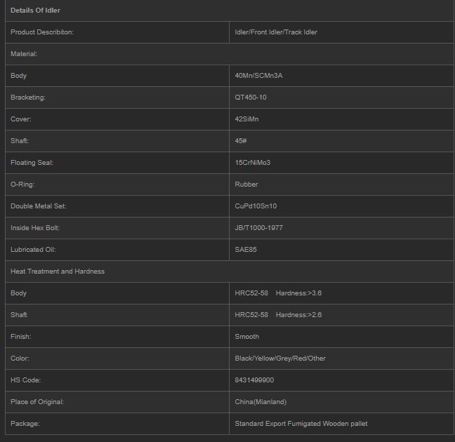Click the "JB/T1000-1977" hex bolt value
The height and width of the screenshot is (442, 455).
point(259,228)
